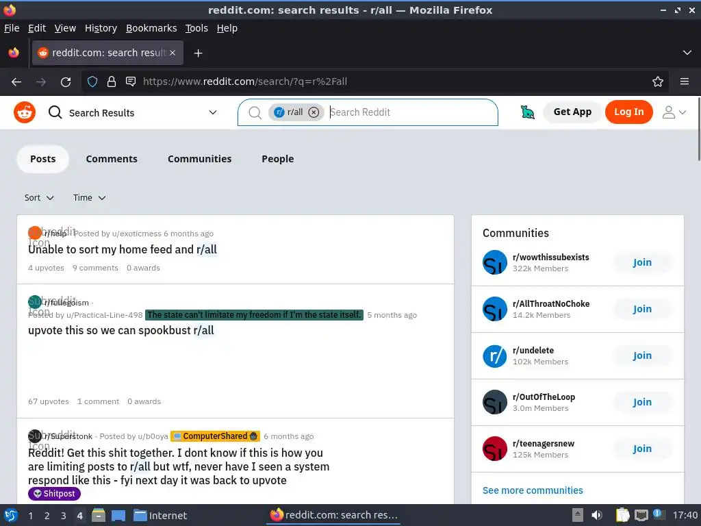Click the clipboard tray icon
The height and width of the screenshot is (526, 701).
coord(622,515)
